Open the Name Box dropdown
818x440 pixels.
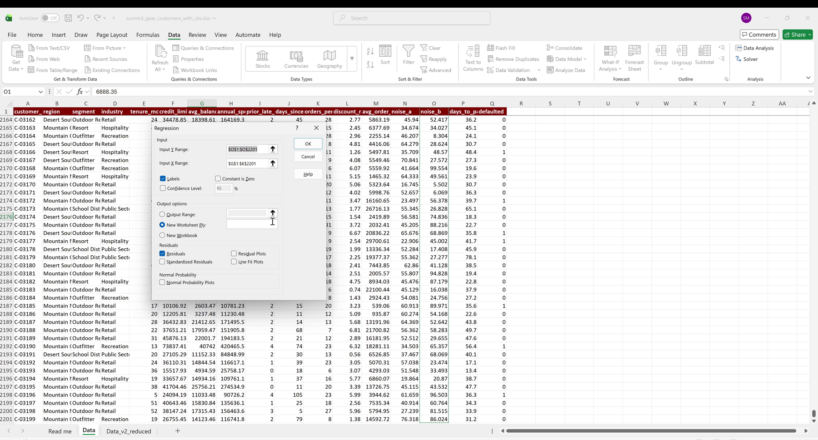pyautogui.click(x=40, y=92)
